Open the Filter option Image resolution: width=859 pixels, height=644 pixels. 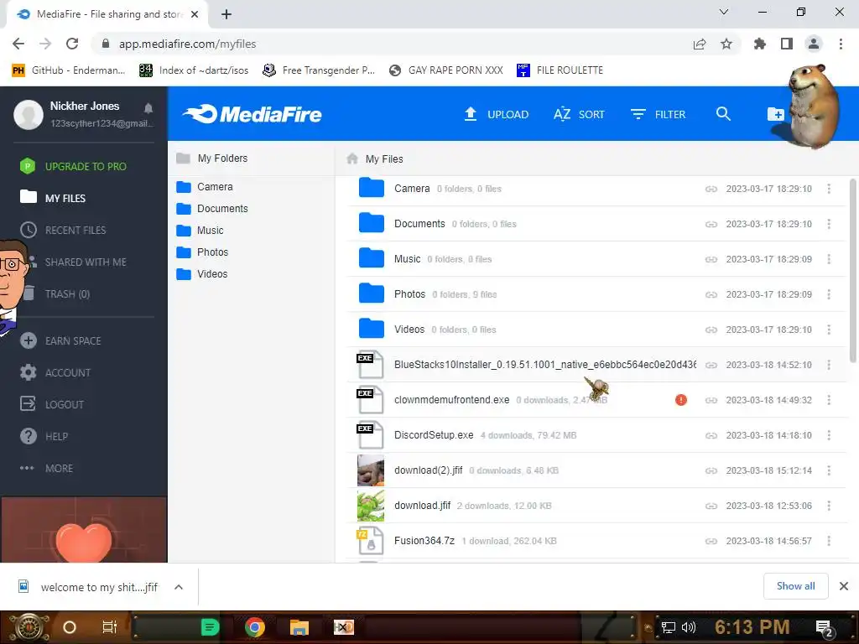point(658,114)
